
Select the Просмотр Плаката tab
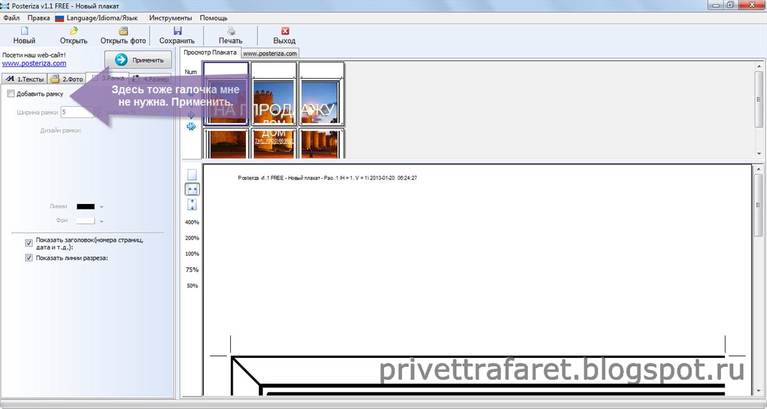pyautogui.click(x=210, y=52)
